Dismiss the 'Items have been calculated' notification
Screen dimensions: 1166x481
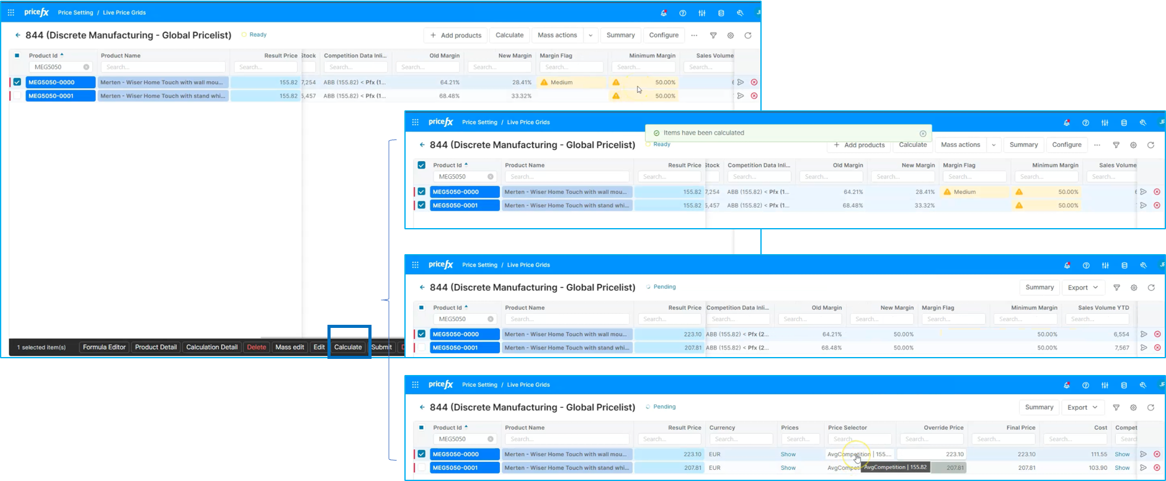click(923, 133)
